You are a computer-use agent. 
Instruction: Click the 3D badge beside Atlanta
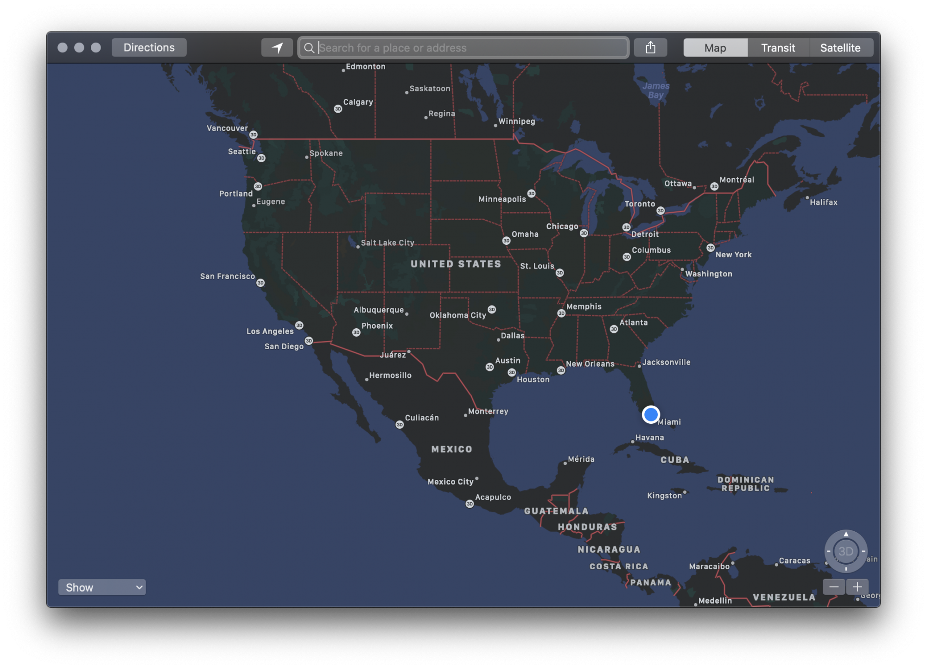[x=614, y=329]
